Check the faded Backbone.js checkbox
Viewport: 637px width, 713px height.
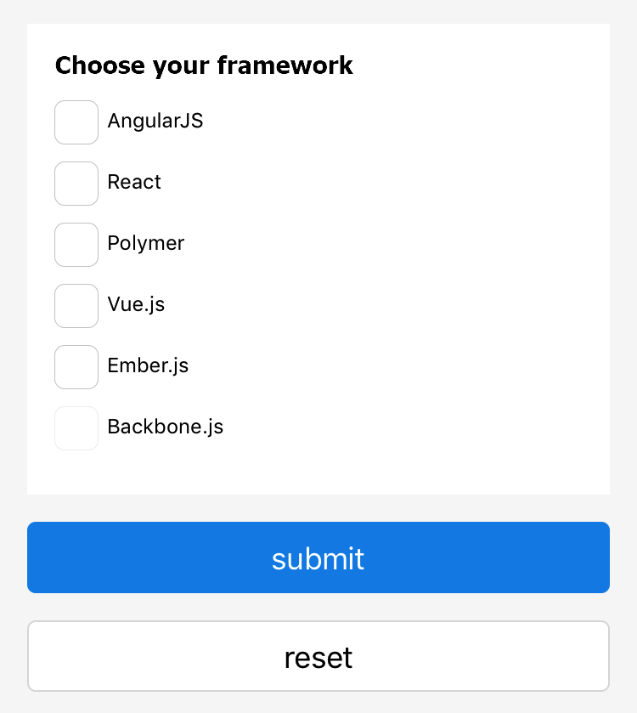point(76,428)
